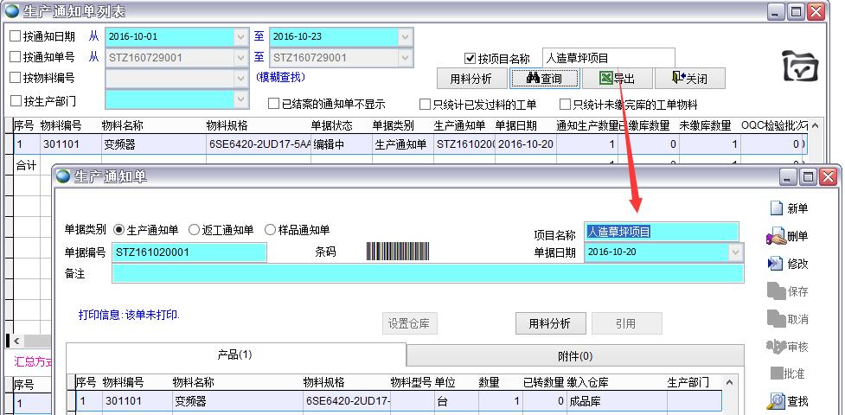Click the 查找 (find) magnifier icon
Image resolution: width=845 pixels, height=415 pixels.
pos(776,401)
